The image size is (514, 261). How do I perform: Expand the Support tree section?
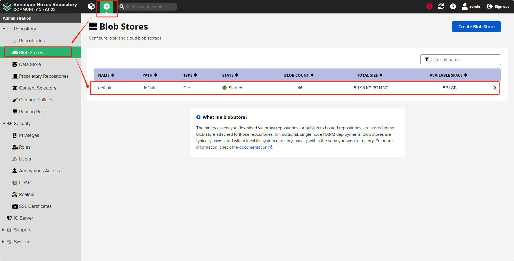pos(3,230)
